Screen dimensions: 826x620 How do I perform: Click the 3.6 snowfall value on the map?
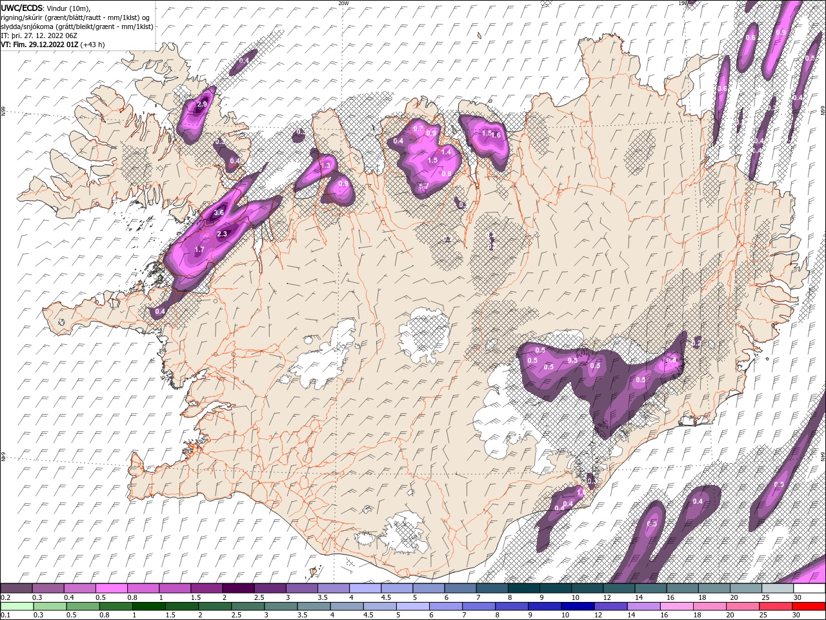(219, 212)
